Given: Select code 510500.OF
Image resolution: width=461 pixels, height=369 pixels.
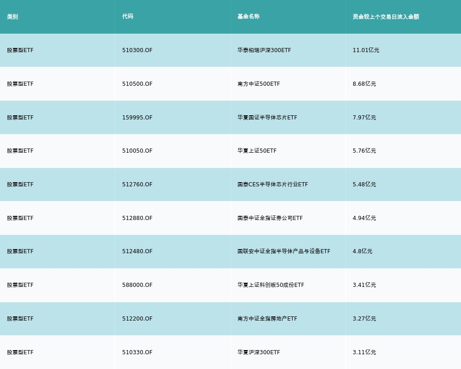Looking at the screenshot, I should click(x=137, y=84).
